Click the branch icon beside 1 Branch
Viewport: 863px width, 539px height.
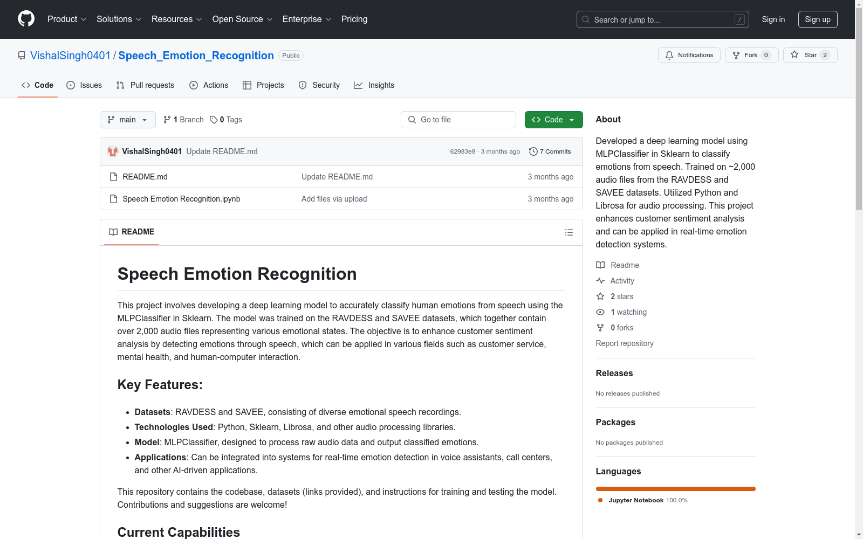[x=167, y=120]
